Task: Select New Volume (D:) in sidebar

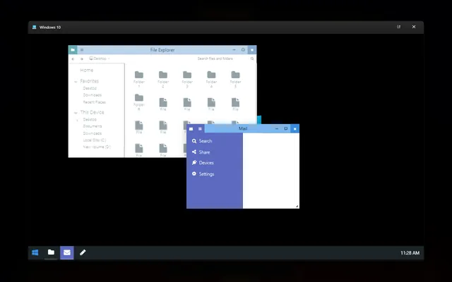Action: coord(97,147)
